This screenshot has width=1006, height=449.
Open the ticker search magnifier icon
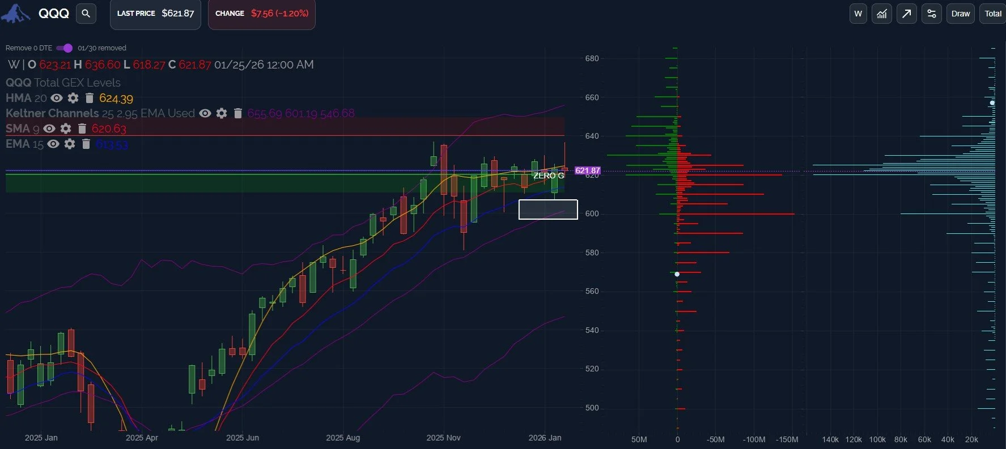click(x=86, y=14)
